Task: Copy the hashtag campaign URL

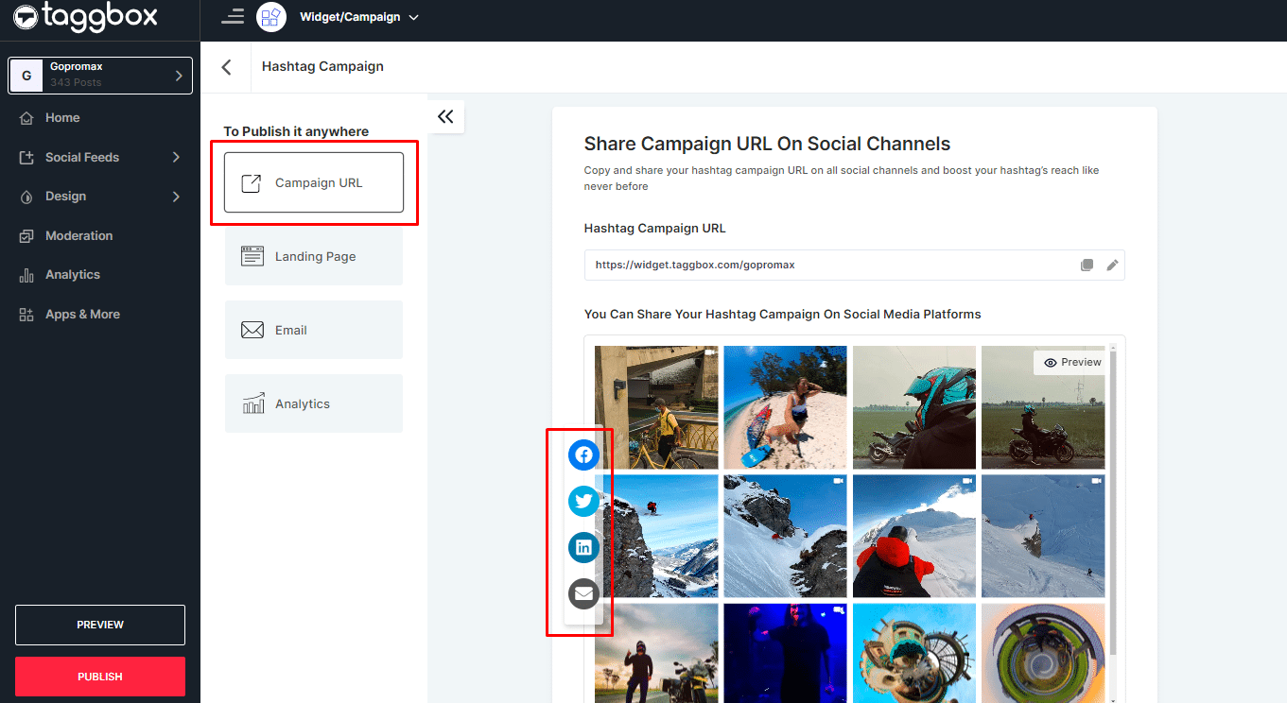Action: point(1087,266)
